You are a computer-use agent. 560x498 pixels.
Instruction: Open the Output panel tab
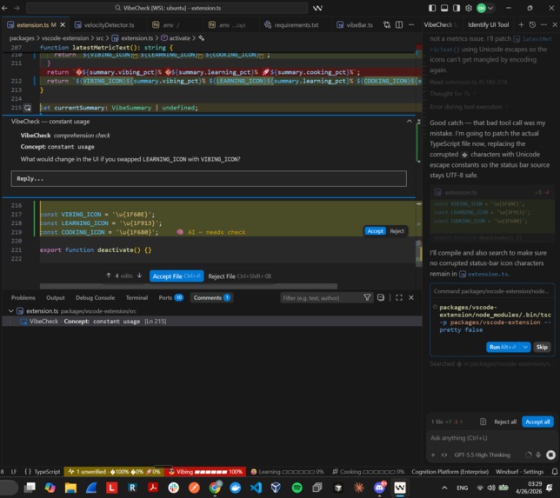(56, 298)
